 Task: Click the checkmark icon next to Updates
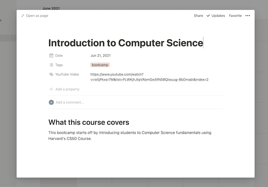click(209, 16)
